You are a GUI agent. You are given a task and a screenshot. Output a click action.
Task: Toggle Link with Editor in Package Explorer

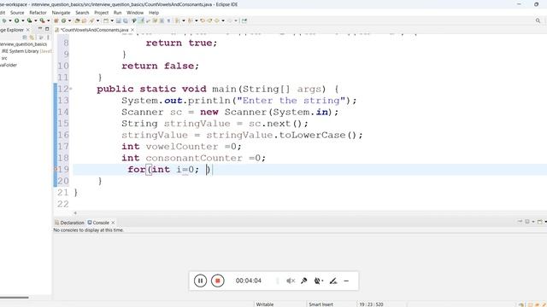[x=32, y=38]
